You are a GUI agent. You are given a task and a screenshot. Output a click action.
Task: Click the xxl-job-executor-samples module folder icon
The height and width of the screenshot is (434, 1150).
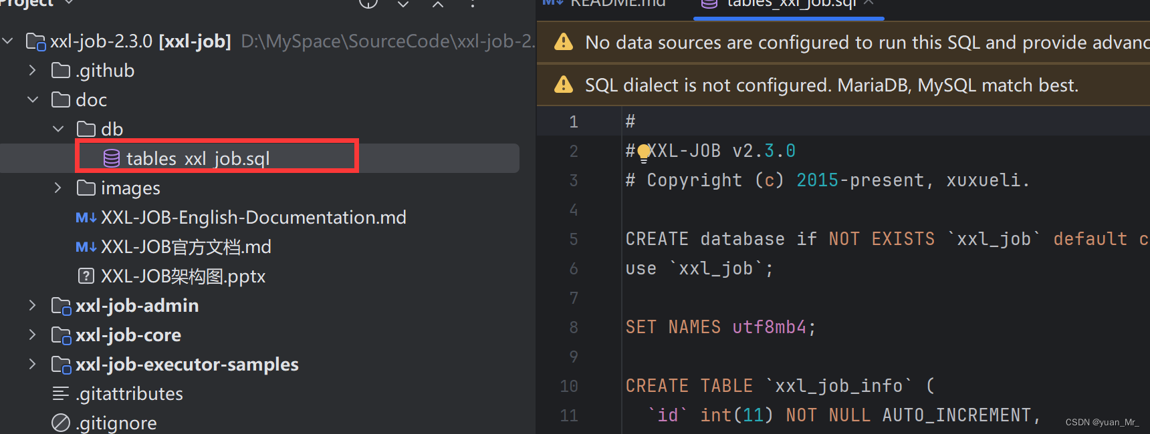click(61, 365)
